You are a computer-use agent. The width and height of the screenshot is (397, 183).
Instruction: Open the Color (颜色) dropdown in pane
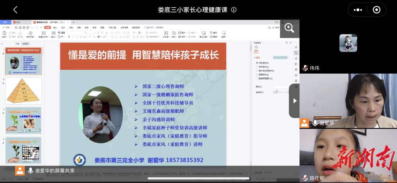(x=281, y=87)
